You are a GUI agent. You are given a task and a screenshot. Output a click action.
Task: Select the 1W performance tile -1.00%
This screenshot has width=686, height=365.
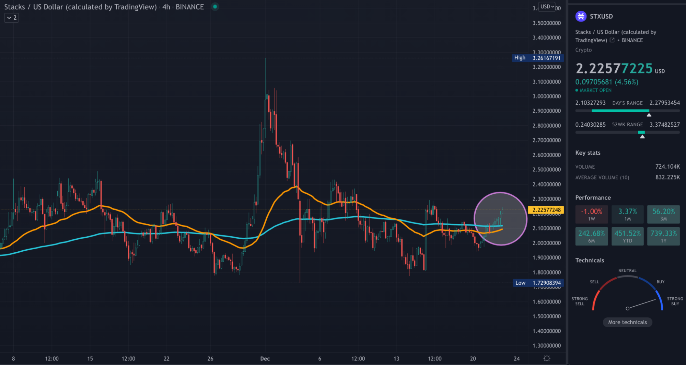(x=591, y=214)
